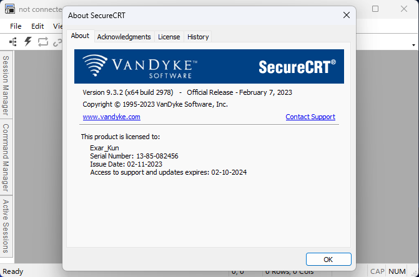Click the Quick Connect lightning bolt icon
Screen dimensions: 419x277
click(28, 42)
